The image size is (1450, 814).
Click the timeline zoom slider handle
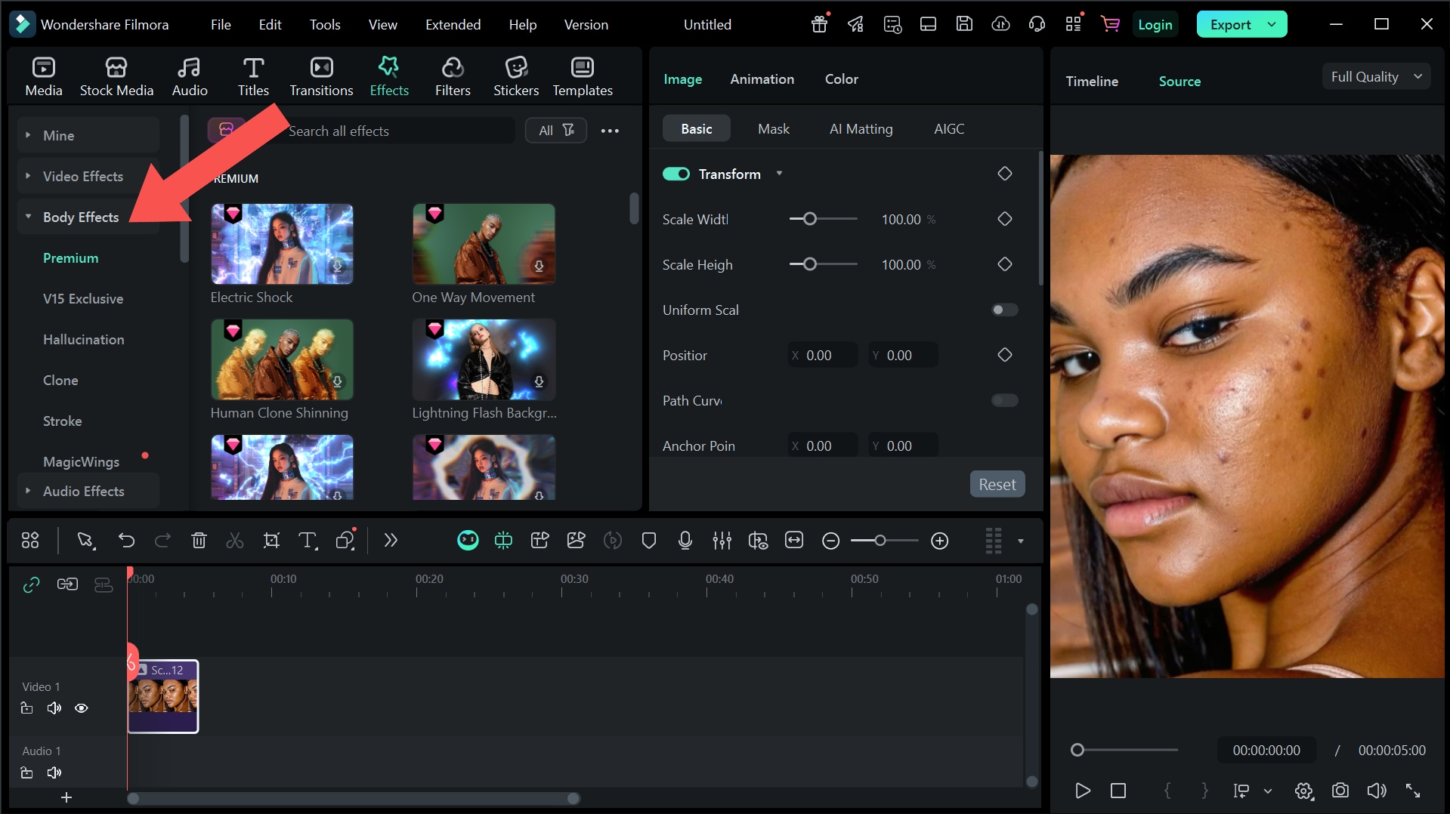tap(880, 541)
